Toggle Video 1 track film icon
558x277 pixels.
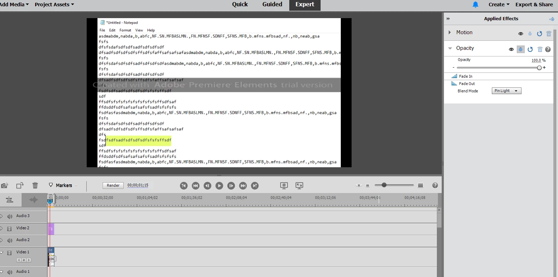pyautogui.click(x=9, y=253)
